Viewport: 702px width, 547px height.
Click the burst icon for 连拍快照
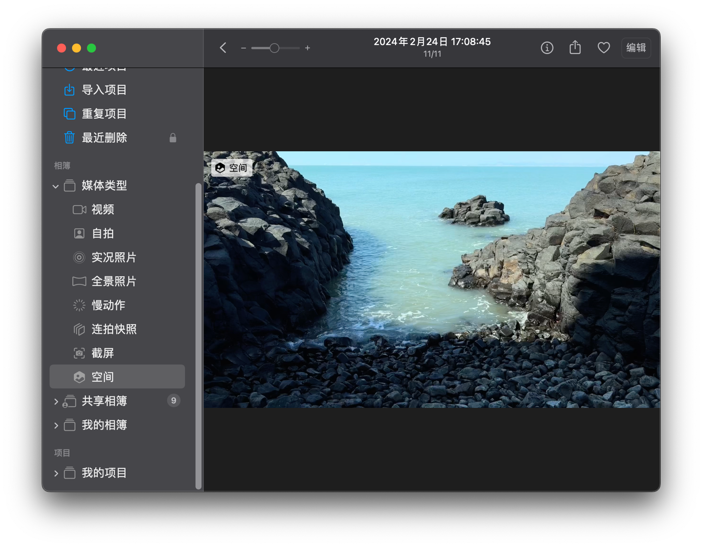(x=79, y=329)
